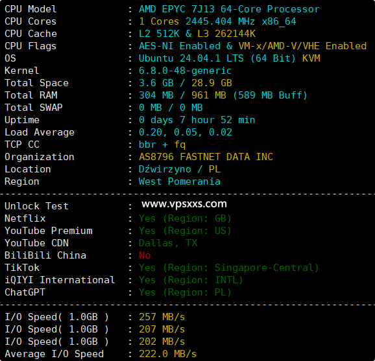The width and height of the screenshot is (375, 361).
Task: Select the bbr + fq TCP CC value
Action: click(x=162, y=145)
